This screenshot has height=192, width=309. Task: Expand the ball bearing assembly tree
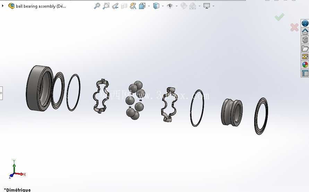coord(3,6)
